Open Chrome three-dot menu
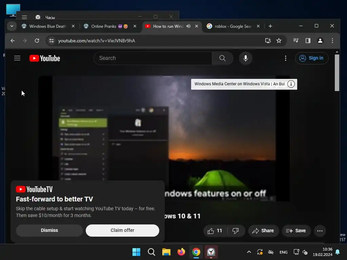This screenshot has width=347, height=260. point(332,41)
